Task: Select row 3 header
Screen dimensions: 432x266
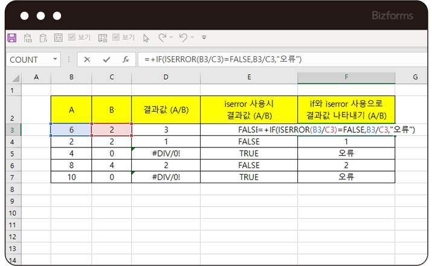Action: (x=13, y=130)
